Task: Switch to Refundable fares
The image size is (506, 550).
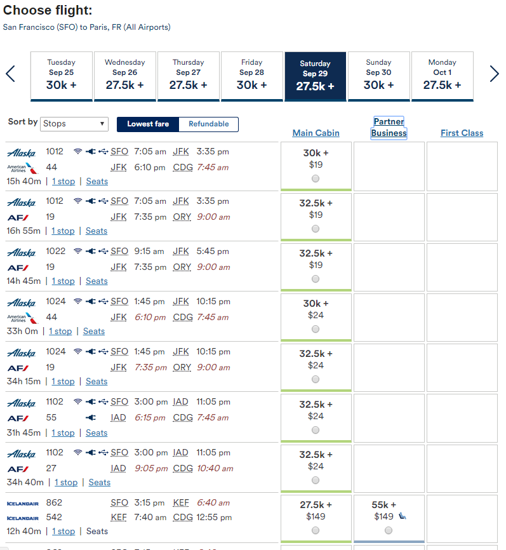Action: [x=209, y=124]
